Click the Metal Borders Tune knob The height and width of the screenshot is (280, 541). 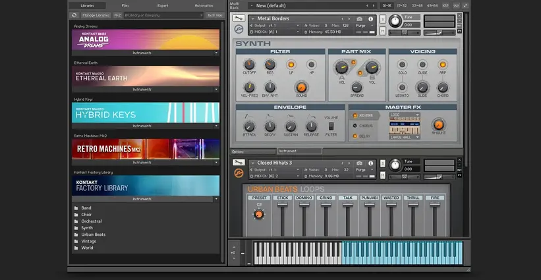pos(395,21)
